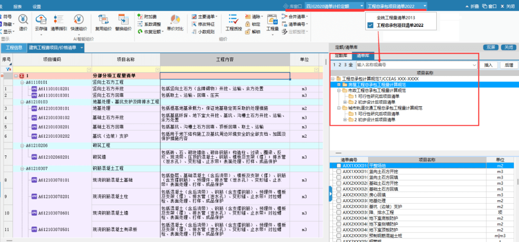The height and width of the screenshot is (242, 519).
Task: Switch to the 工程信息 tab
Action: (14, 48)
